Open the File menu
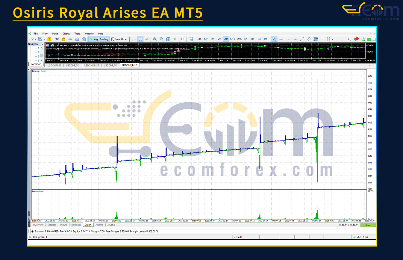The height and width of the screenshot is (260, 403). [x=36, y=34]
